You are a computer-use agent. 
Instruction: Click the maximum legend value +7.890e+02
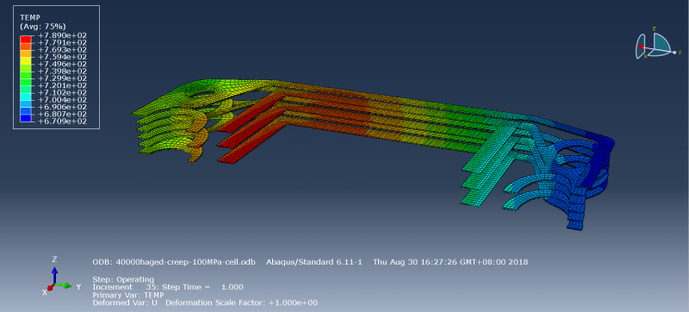(62, 35)
